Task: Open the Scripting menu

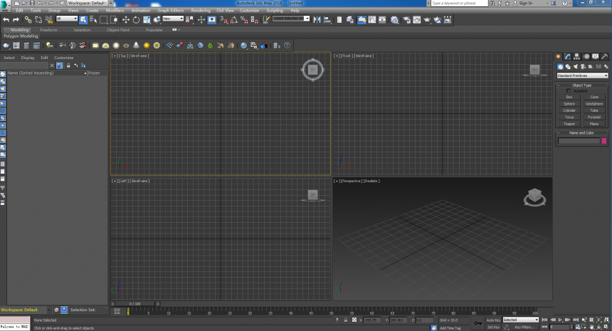Action: tap(275, 11)
